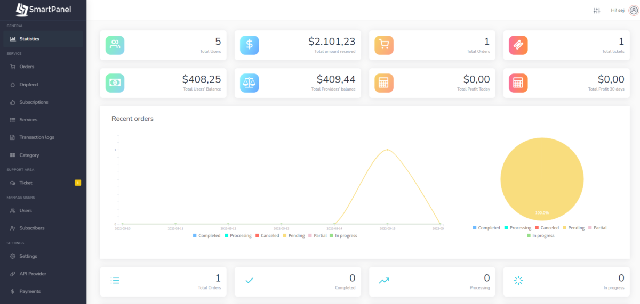
Task: Click the Total Orders cart card icon
Action: pos(384,45)
